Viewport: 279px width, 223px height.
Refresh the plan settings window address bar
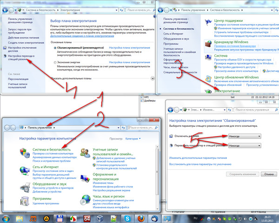pos(230,110)
